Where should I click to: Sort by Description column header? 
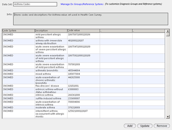51,31
